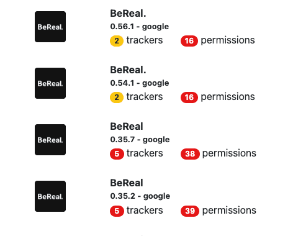Open the BeReal. title above 0.56.1
Viewport: 298px width, 236px height.
pyautogui.click(x=128, y=14)
